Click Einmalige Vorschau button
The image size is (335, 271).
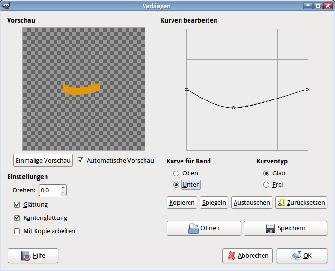43,161
